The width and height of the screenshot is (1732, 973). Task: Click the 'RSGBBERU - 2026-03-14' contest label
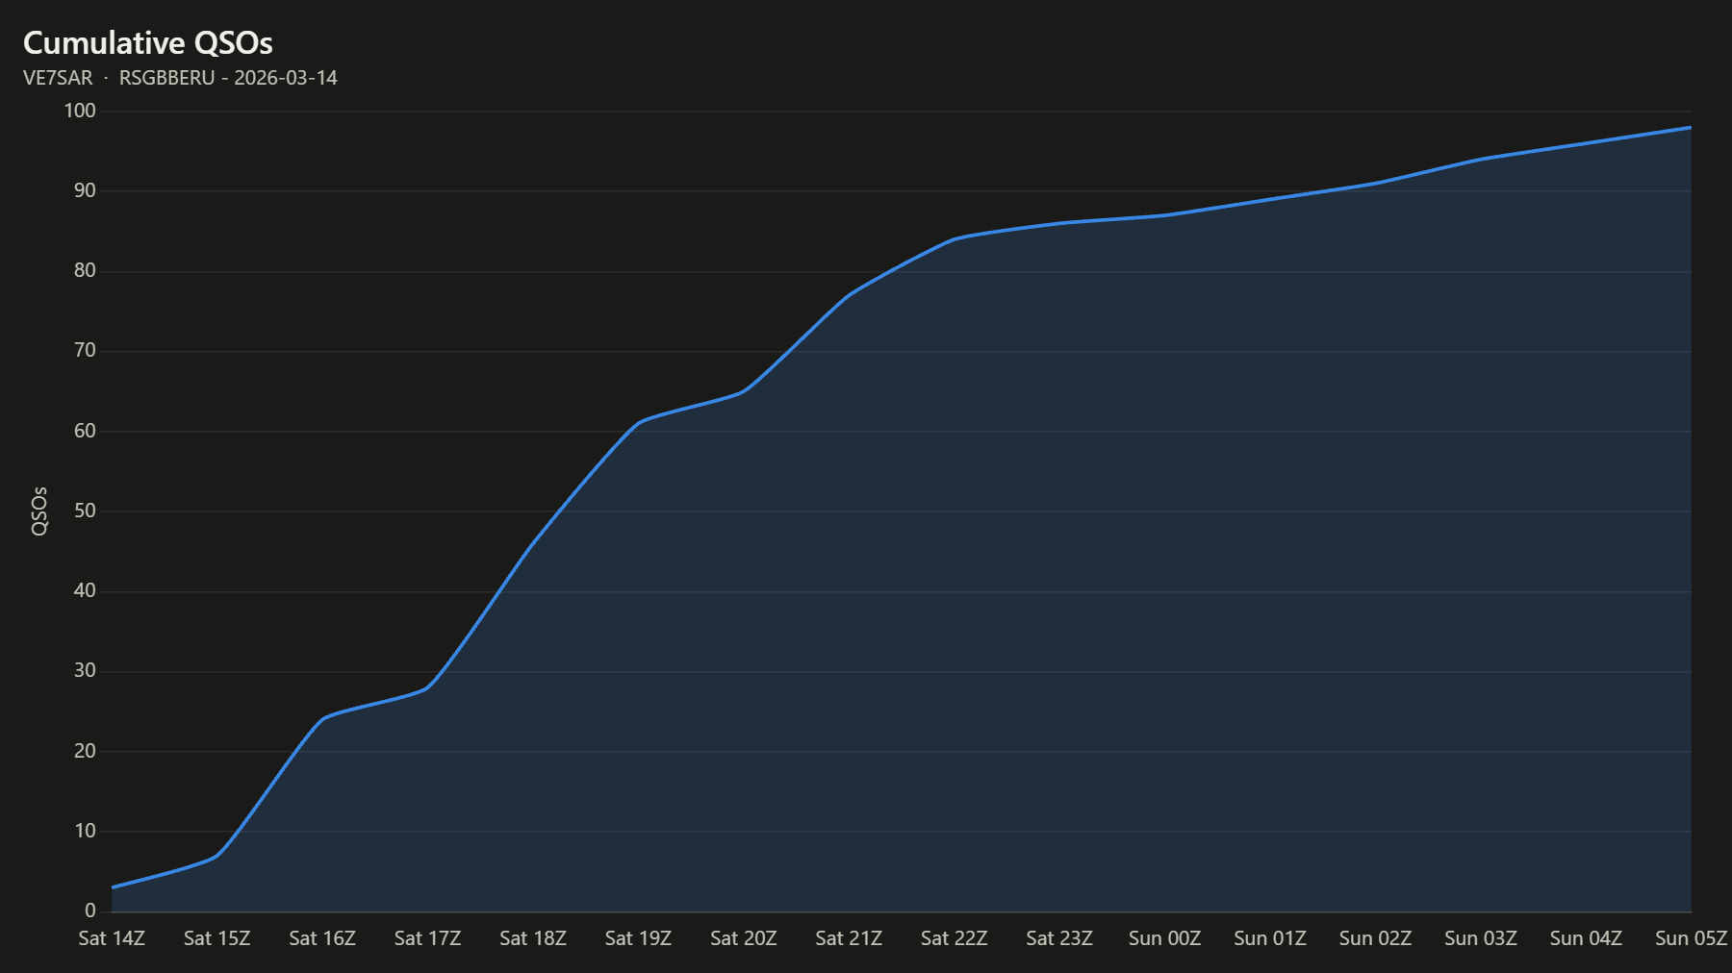pyautogui.click(x=228, y=78)
